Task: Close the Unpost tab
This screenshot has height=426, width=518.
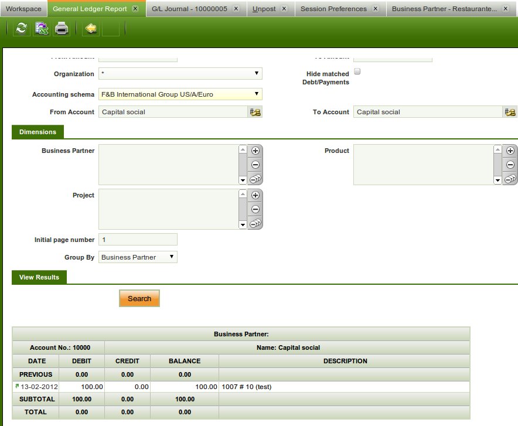Action: (x=284, y=9)
